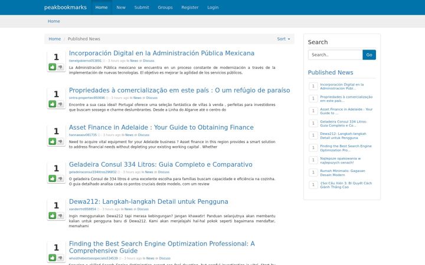Open article Dewa212: Langkah-langkah Detail untuk Pengguna
Viewport: 425px width, 265px height.
coord(149,201)
